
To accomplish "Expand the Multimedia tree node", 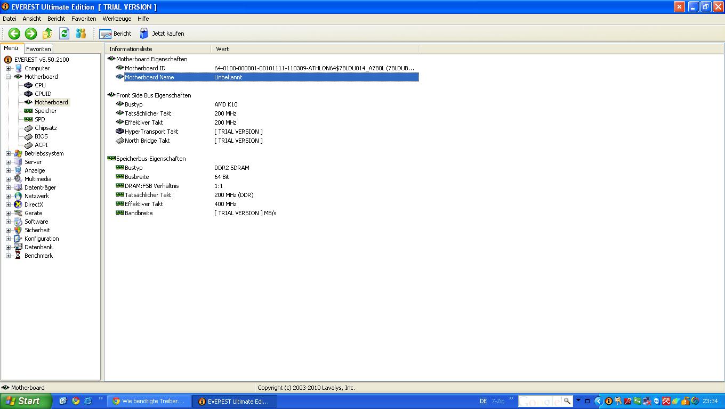I will click(x=8, y=179).
